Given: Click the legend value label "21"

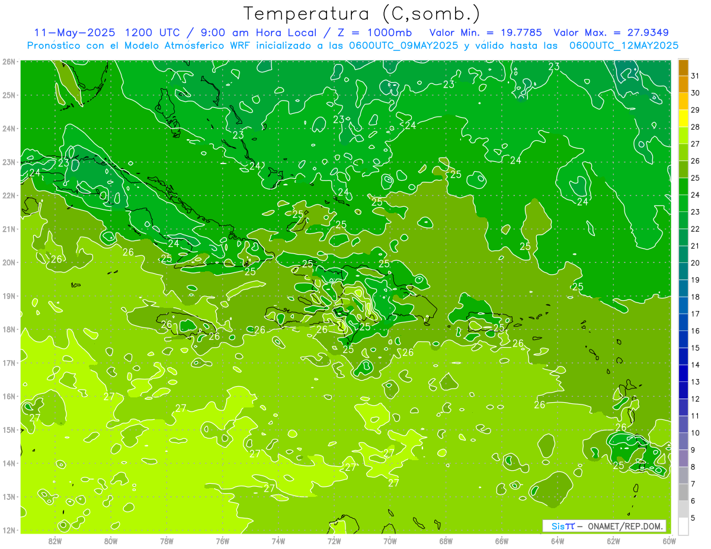Looking at the screenshot, I should [696, 246].
